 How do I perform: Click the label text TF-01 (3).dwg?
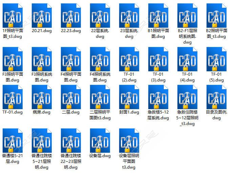[x=158, y=77]
